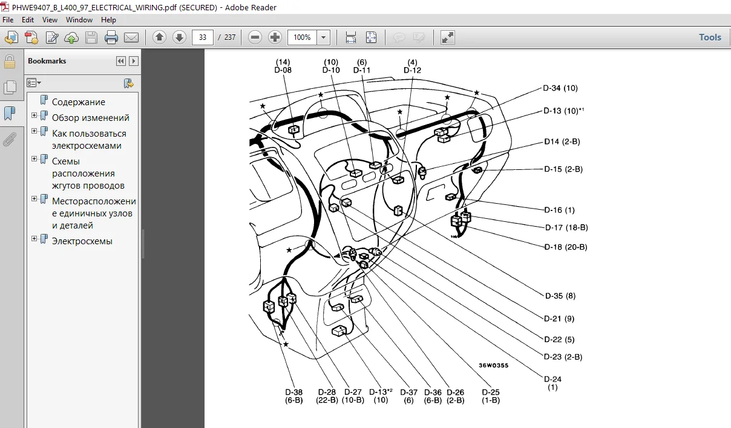The height and width of the screenshot is (428, 731).
Task: Click the find current bookmark icon
Action: (129, 83)
